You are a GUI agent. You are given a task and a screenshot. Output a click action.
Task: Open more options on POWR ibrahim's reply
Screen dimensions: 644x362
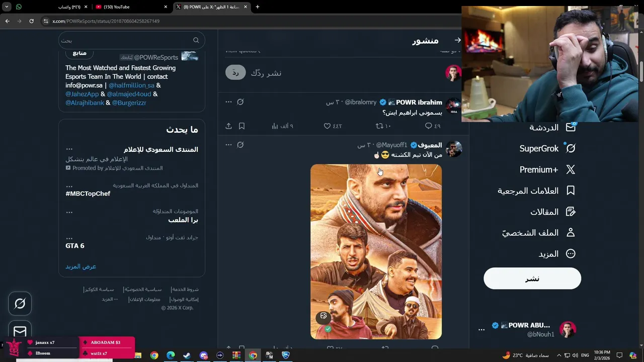[x=228, y=102]
